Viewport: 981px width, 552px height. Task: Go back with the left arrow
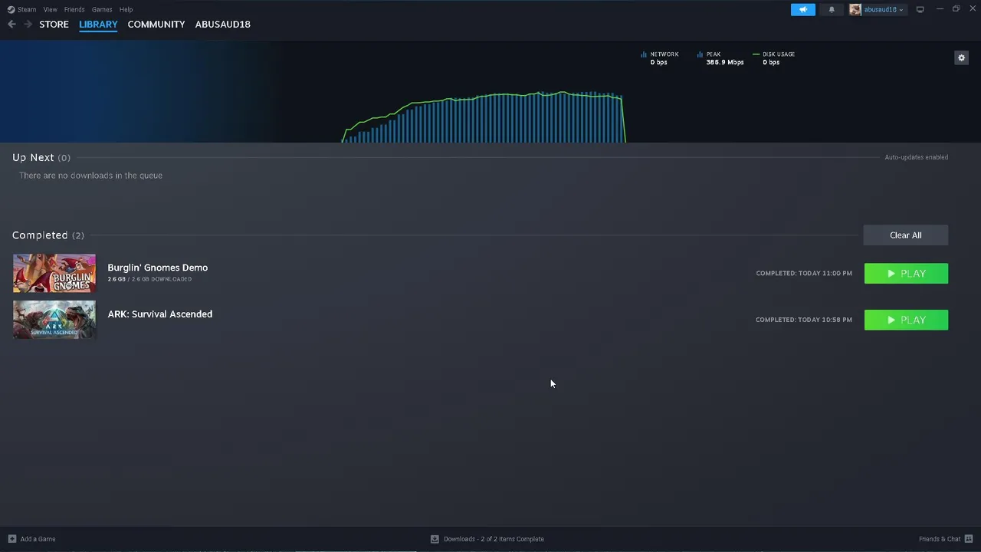pos(11,25)
